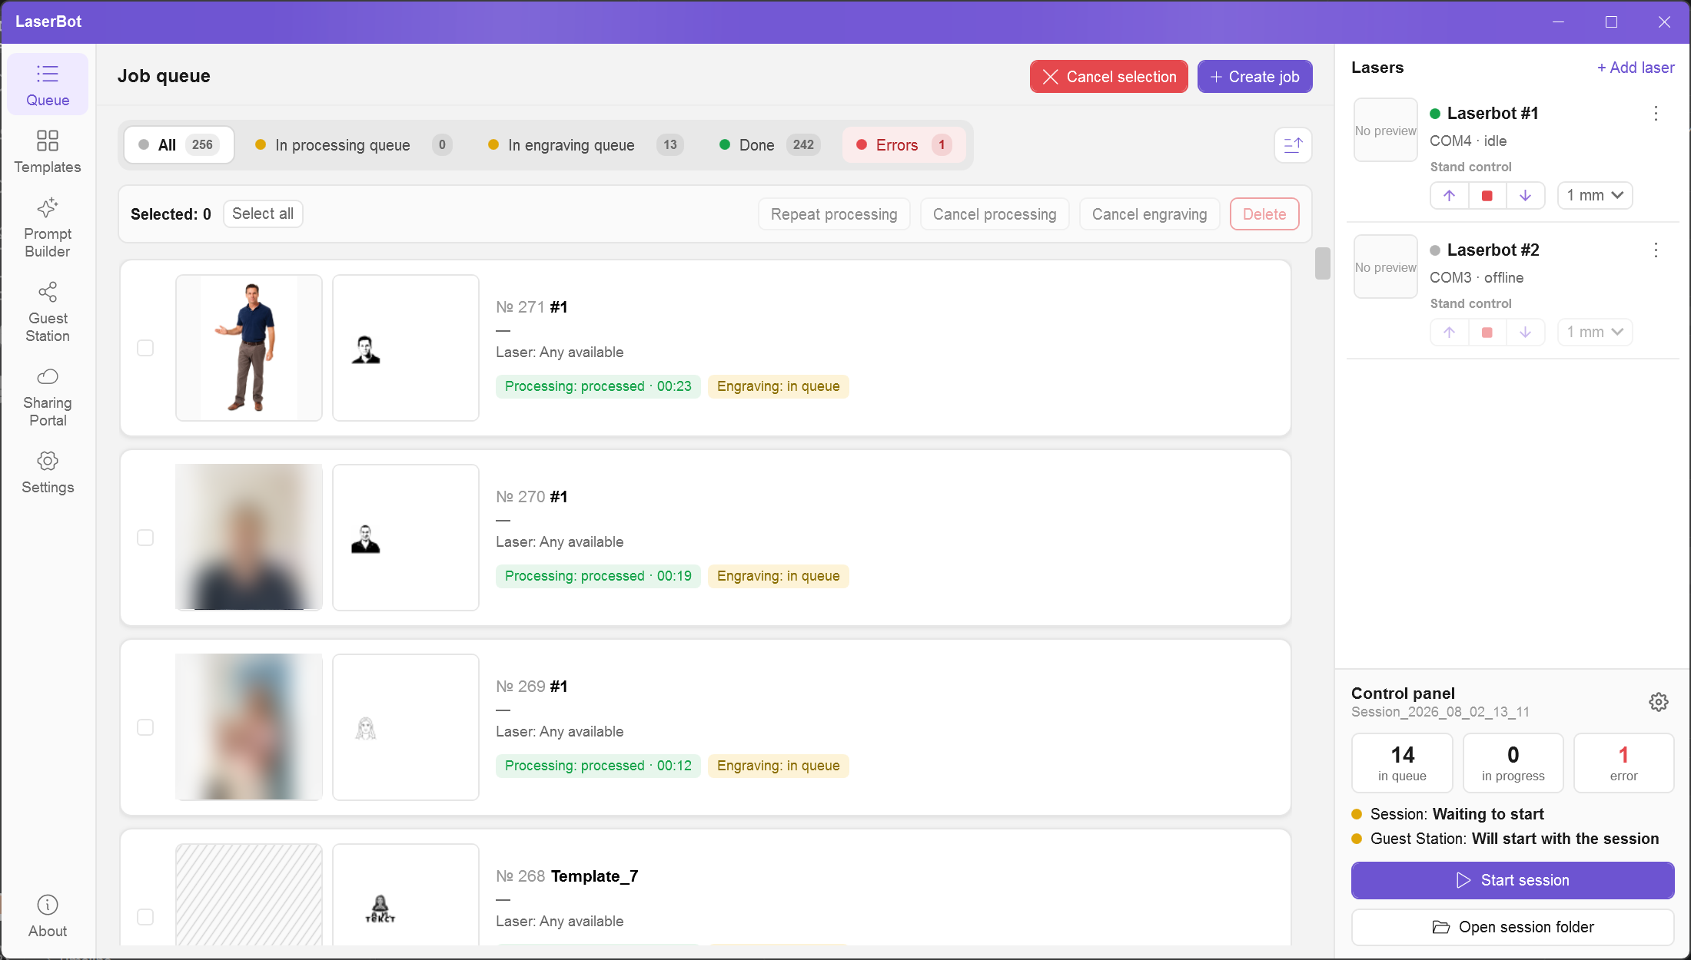Open Control panel gear settings
Screen dimensions: 1691x960
click(1659, 702)
